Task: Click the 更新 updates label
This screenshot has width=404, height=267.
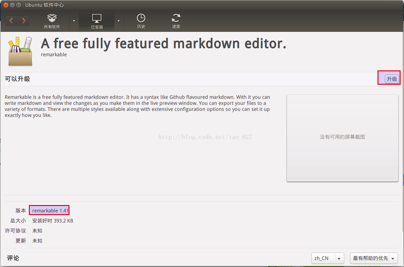Action: point(21,241)
